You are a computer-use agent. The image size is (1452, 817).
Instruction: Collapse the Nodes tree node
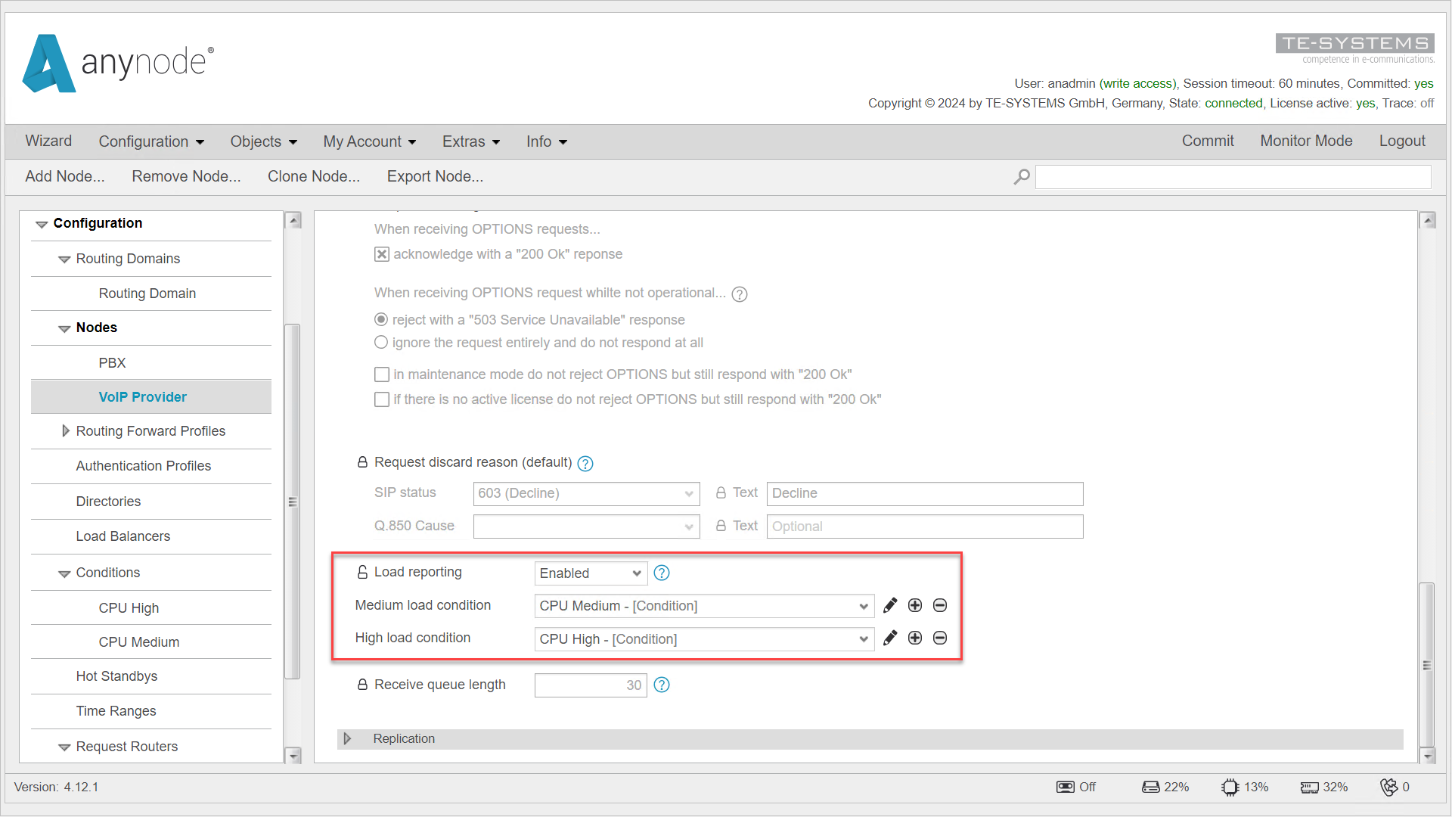pos(64,328)
